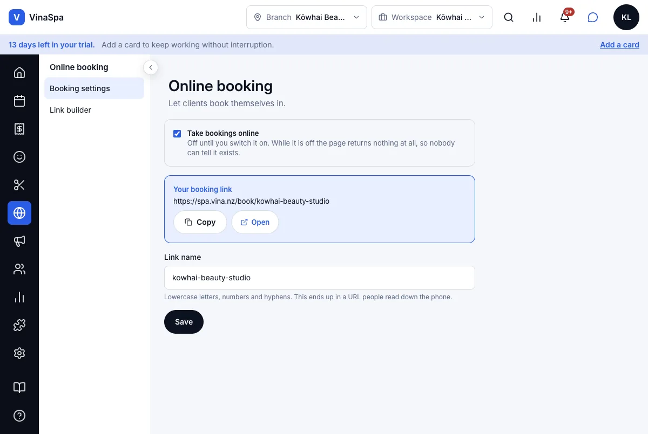648x434 pixels.
Task: Open the question mark help icon
Action: point(19,416)
